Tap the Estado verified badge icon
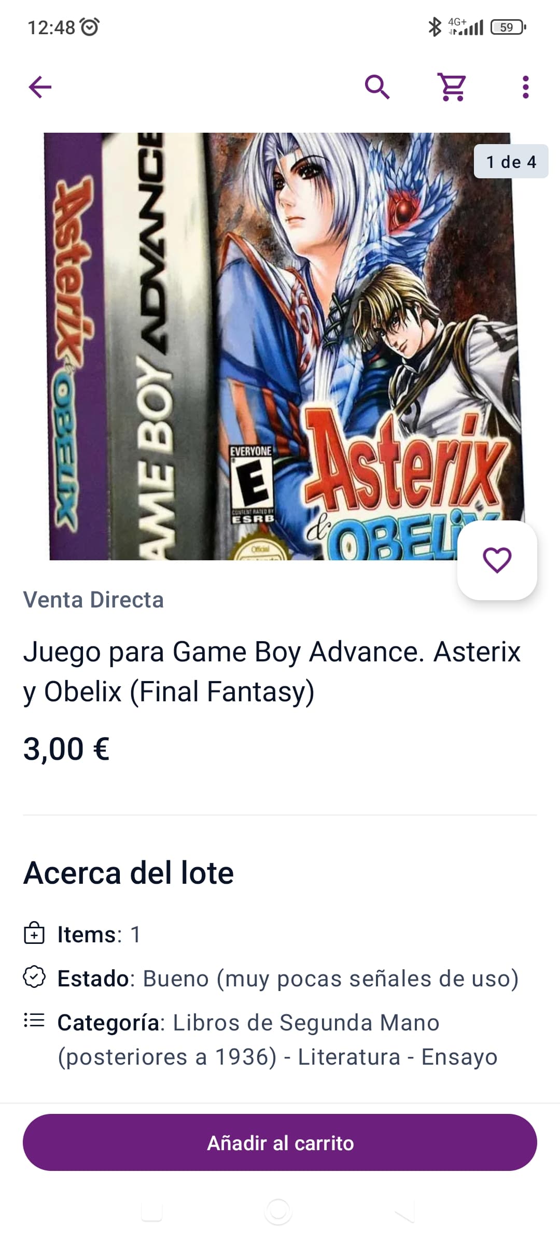Viewport: 560px width, 1244px height. coord(34,977)
